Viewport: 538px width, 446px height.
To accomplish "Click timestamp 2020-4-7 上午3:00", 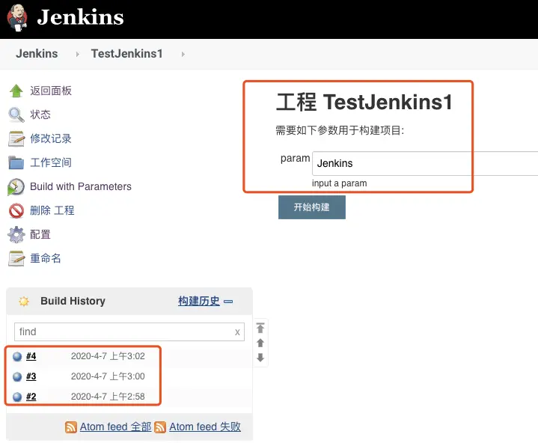I will [108, 376].
